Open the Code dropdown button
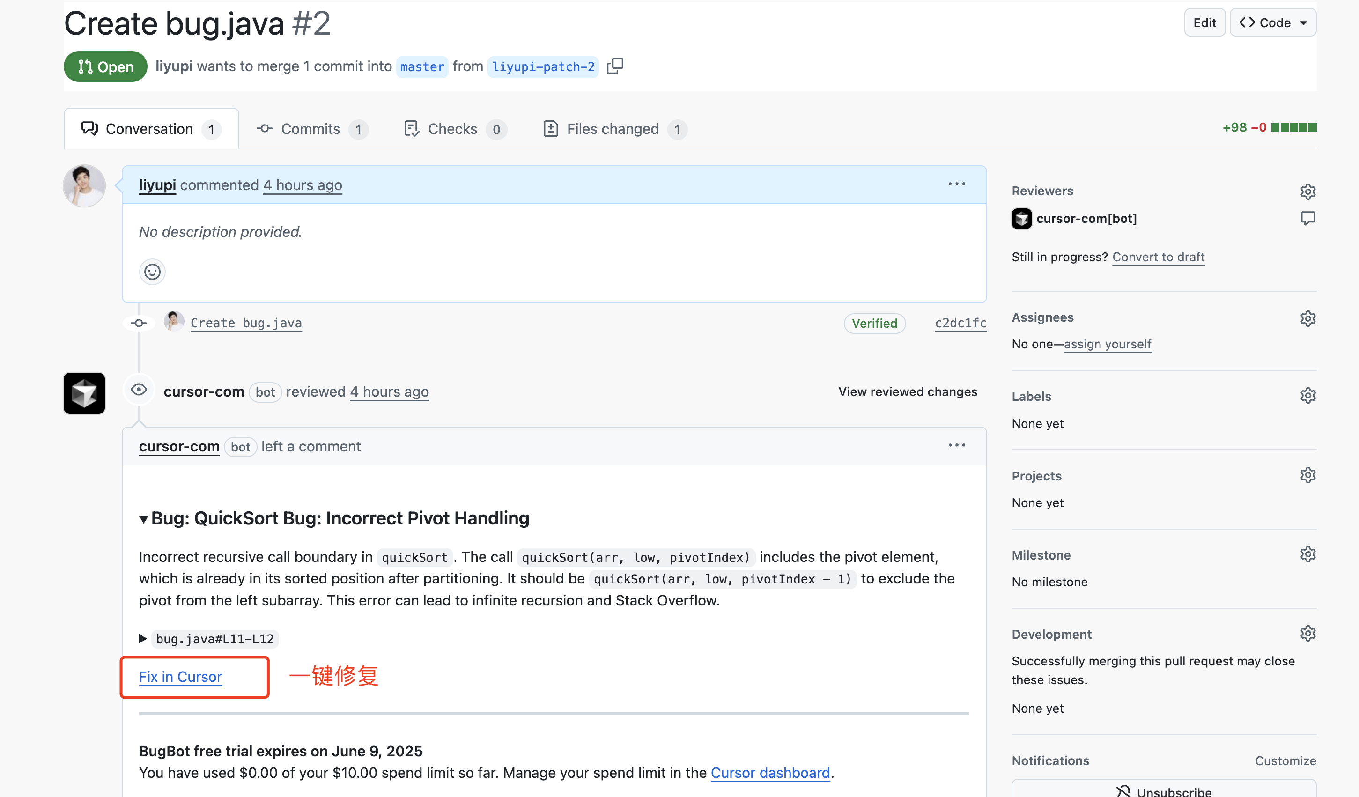The height and width of the screenshot is (797, 1359). (1273, 22)
